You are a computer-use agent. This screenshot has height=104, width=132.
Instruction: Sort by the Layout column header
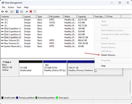click(30, 16)
